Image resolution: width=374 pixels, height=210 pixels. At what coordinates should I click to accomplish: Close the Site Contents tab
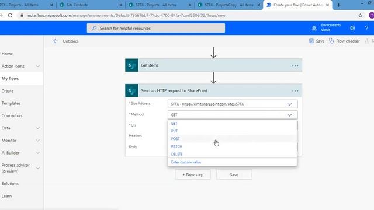tap(121, 5)
